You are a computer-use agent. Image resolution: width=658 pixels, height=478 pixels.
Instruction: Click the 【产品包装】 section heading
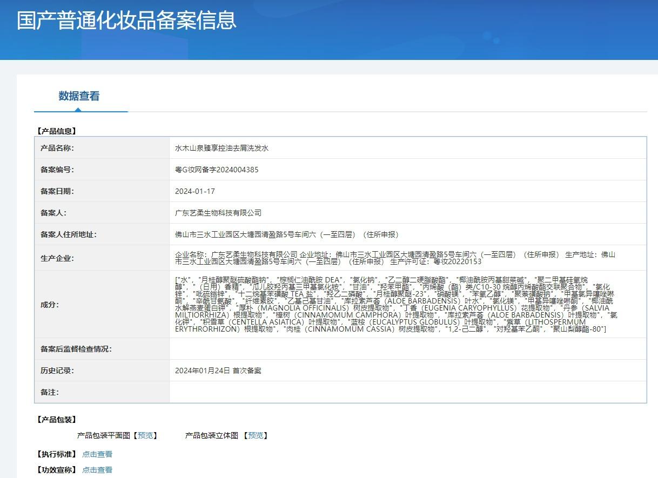click(56, 420)
